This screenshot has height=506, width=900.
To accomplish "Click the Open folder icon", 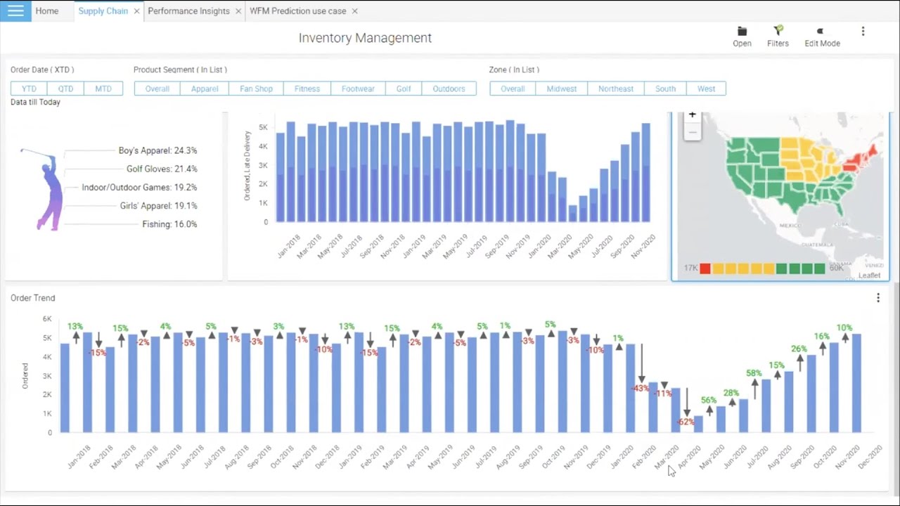I will click(742, 32).
